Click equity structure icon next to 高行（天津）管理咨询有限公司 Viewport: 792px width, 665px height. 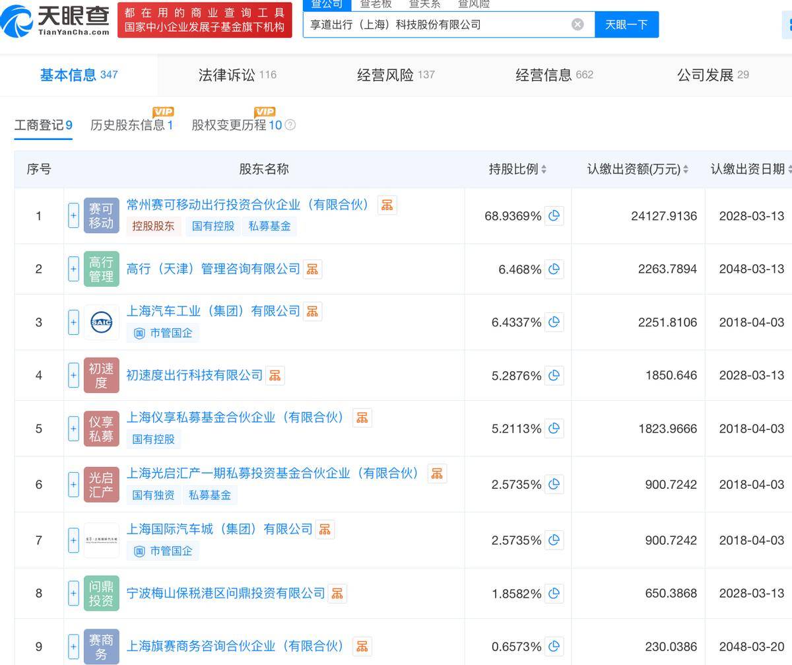tap(313, 269)
